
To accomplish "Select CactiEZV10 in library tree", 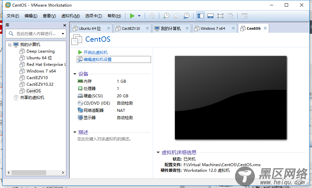I will point(37,78).
